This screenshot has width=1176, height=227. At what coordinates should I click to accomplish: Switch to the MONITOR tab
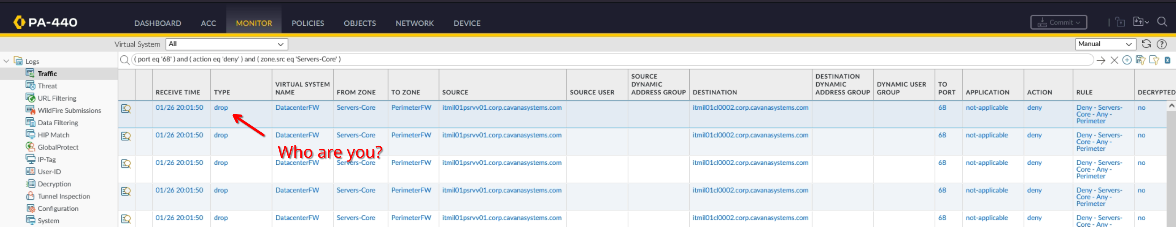click(x=254, y=23)
